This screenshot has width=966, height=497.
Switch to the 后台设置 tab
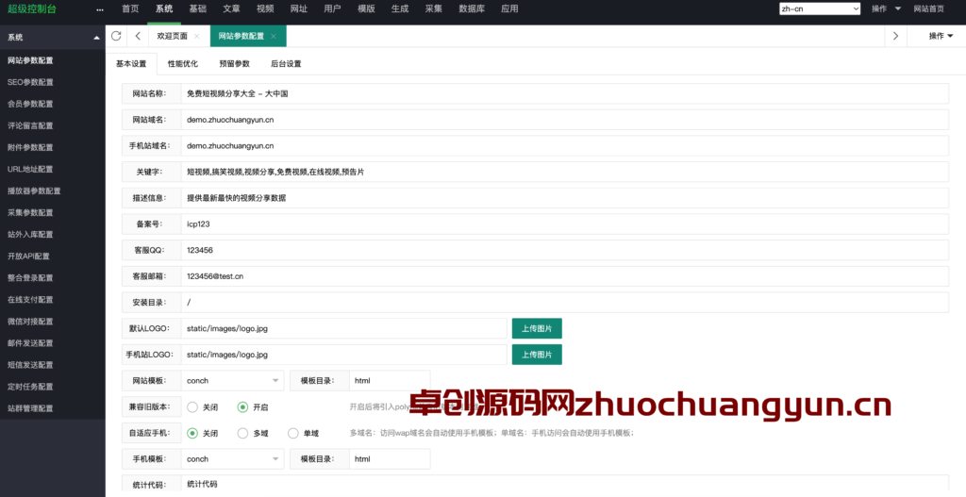click(286, 63)
